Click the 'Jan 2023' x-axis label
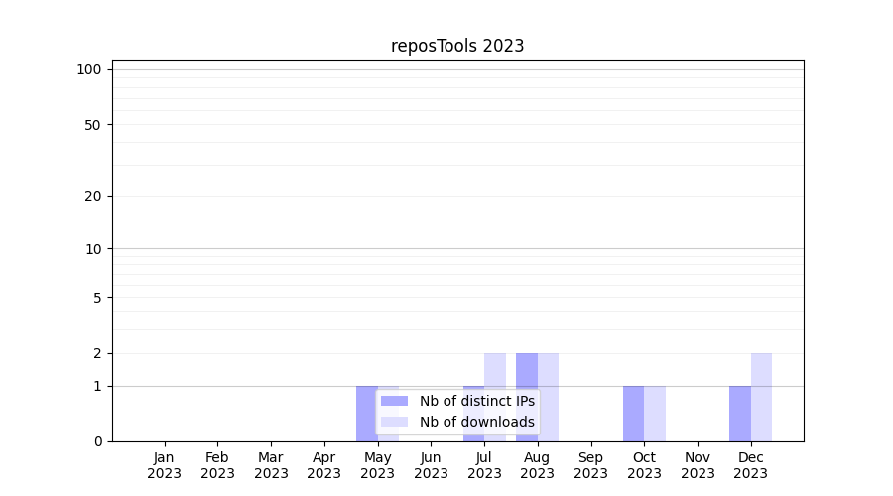 point(165,465)
